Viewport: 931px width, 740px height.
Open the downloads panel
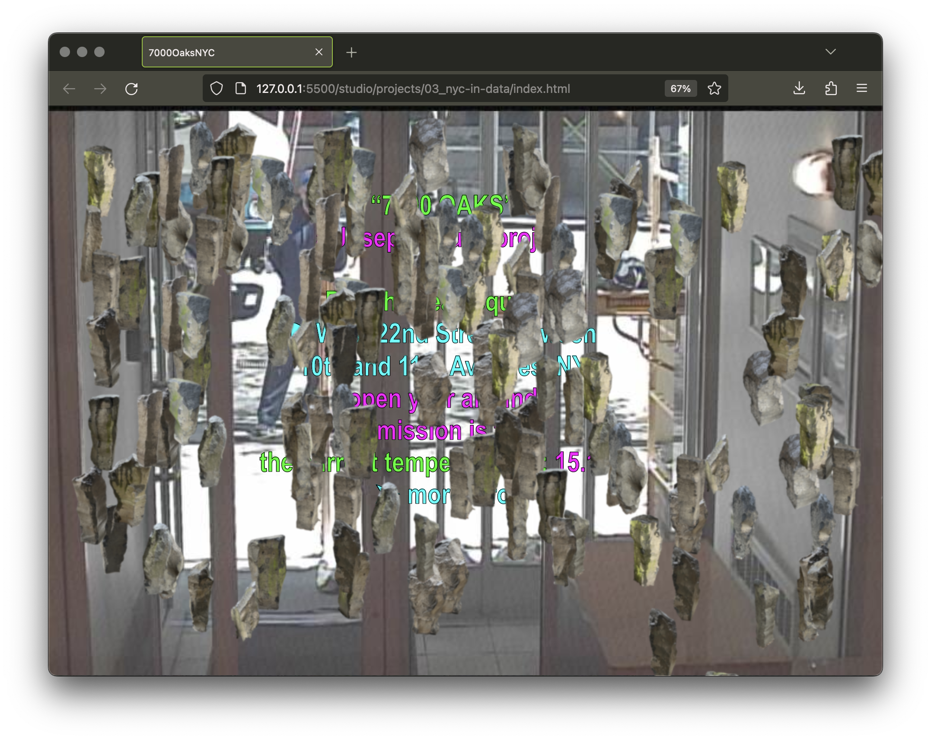pyautogui.click(x=799, y=89)
